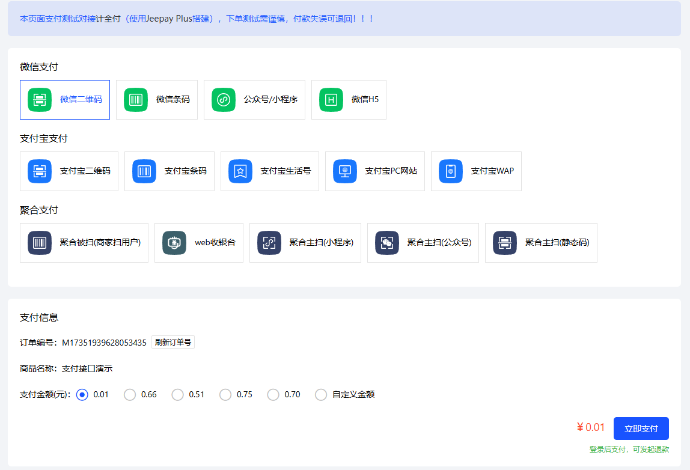The image size is (690, 470).
Task: Pick the 聚合主扫(静态码) icon
Action: click(505, 243)
